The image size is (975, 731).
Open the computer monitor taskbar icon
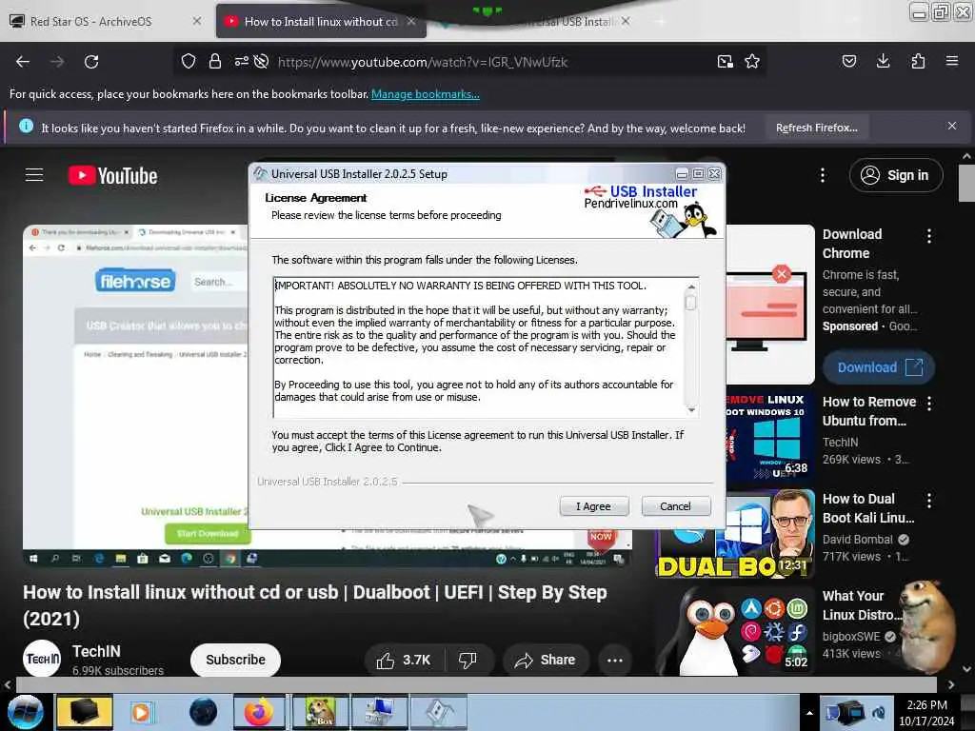pyautogui.click(x=379, y=712)
